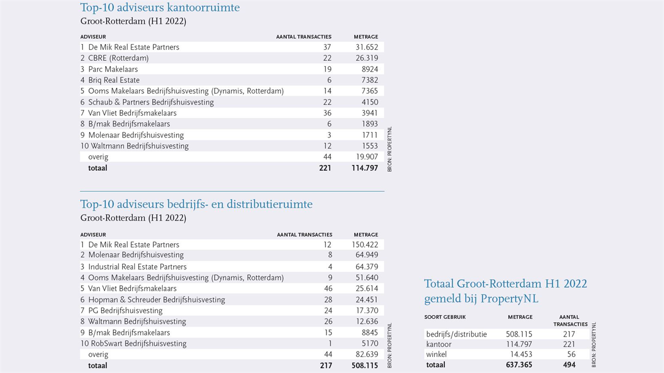
Task: Click the 494 total transactions value
Action: pos(569,365)
